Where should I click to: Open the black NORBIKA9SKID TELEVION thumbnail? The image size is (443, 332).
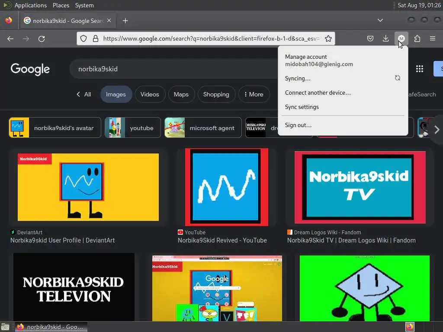click(x=74, y=287)
